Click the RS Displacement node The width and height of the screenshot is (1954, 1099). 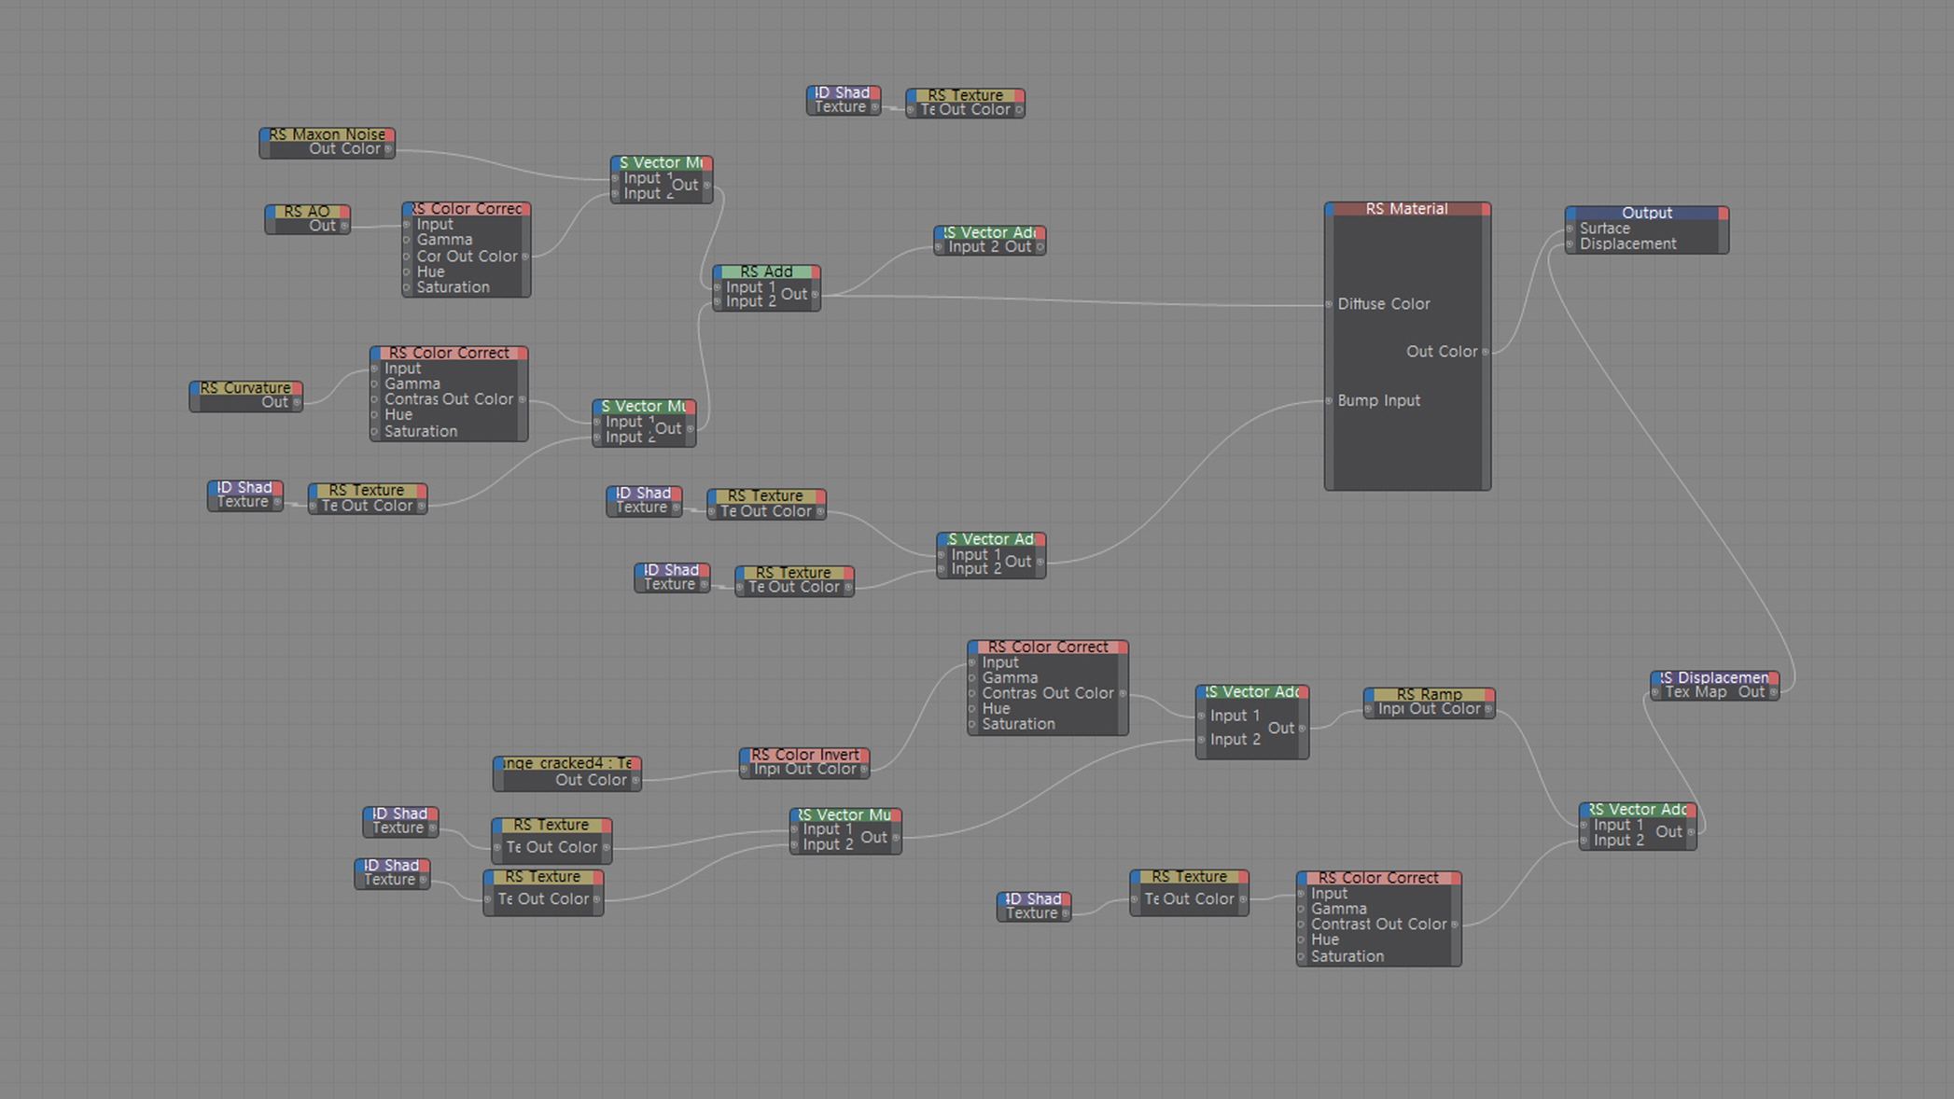[x=1714, y=685]
